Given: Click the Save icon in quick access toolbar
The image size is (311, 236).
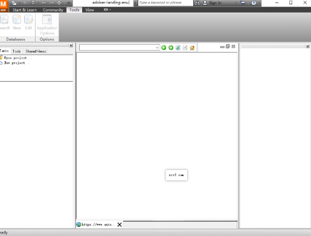Looking at the screenshot, I should (x=33, y=3).
